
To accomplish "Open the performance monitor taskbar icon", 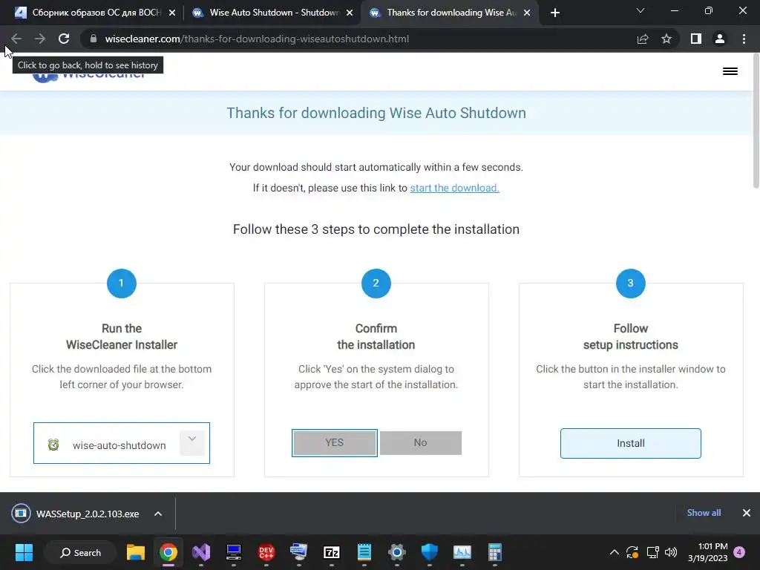I will (462, 552).
